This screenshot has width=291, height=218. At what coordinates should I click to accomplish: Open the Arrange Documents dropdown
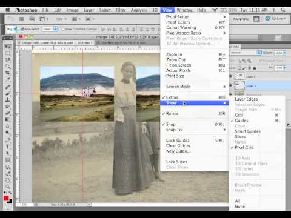76,19
